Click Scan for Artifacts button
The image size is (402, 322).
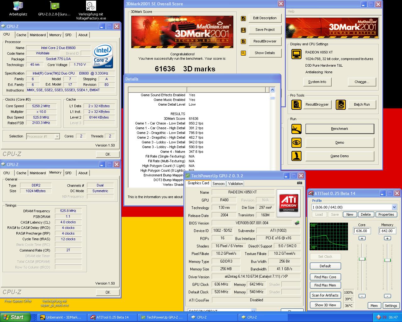tap(325, 295)
